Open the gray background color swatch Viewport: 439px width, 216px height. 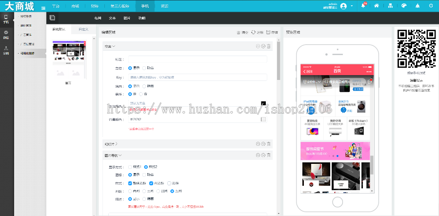(x=263, y=119)
